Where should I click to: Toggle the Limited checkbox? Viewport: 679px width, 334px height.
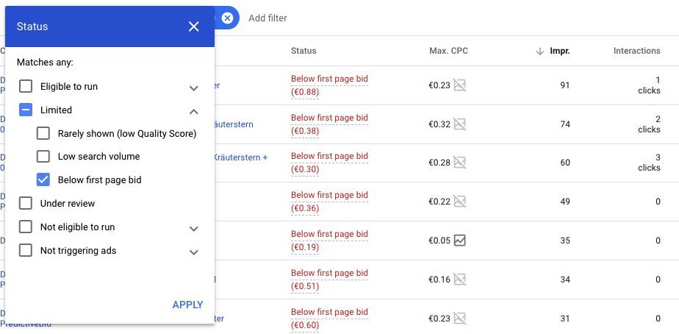26,110
